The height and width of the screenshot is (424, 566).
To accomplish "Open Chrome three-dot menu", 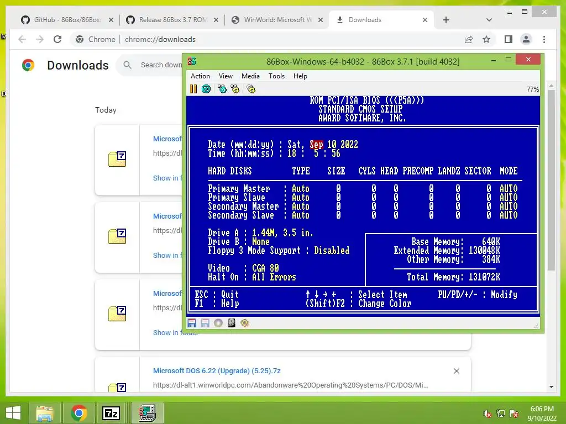I will [544, 39].
